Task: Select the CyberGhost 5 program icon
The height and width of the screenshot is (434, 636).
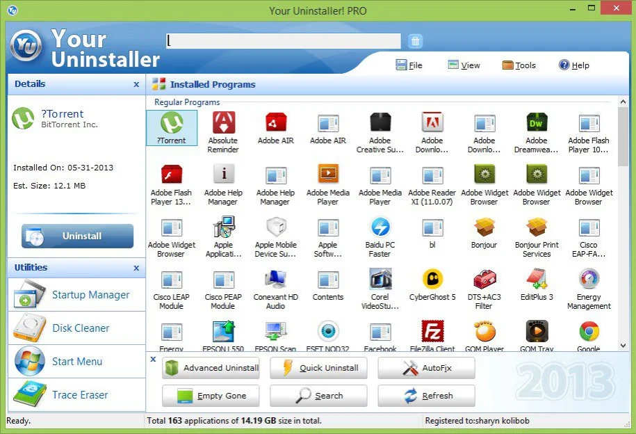Action: tap(432, 280)
